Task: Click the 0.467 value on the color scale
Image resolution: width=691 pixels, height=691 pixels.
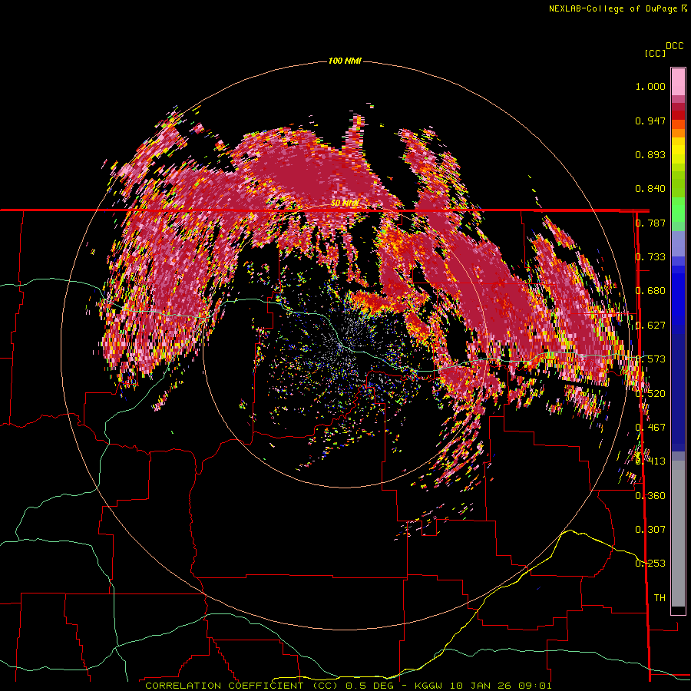Action: click(x=650, y=428)
